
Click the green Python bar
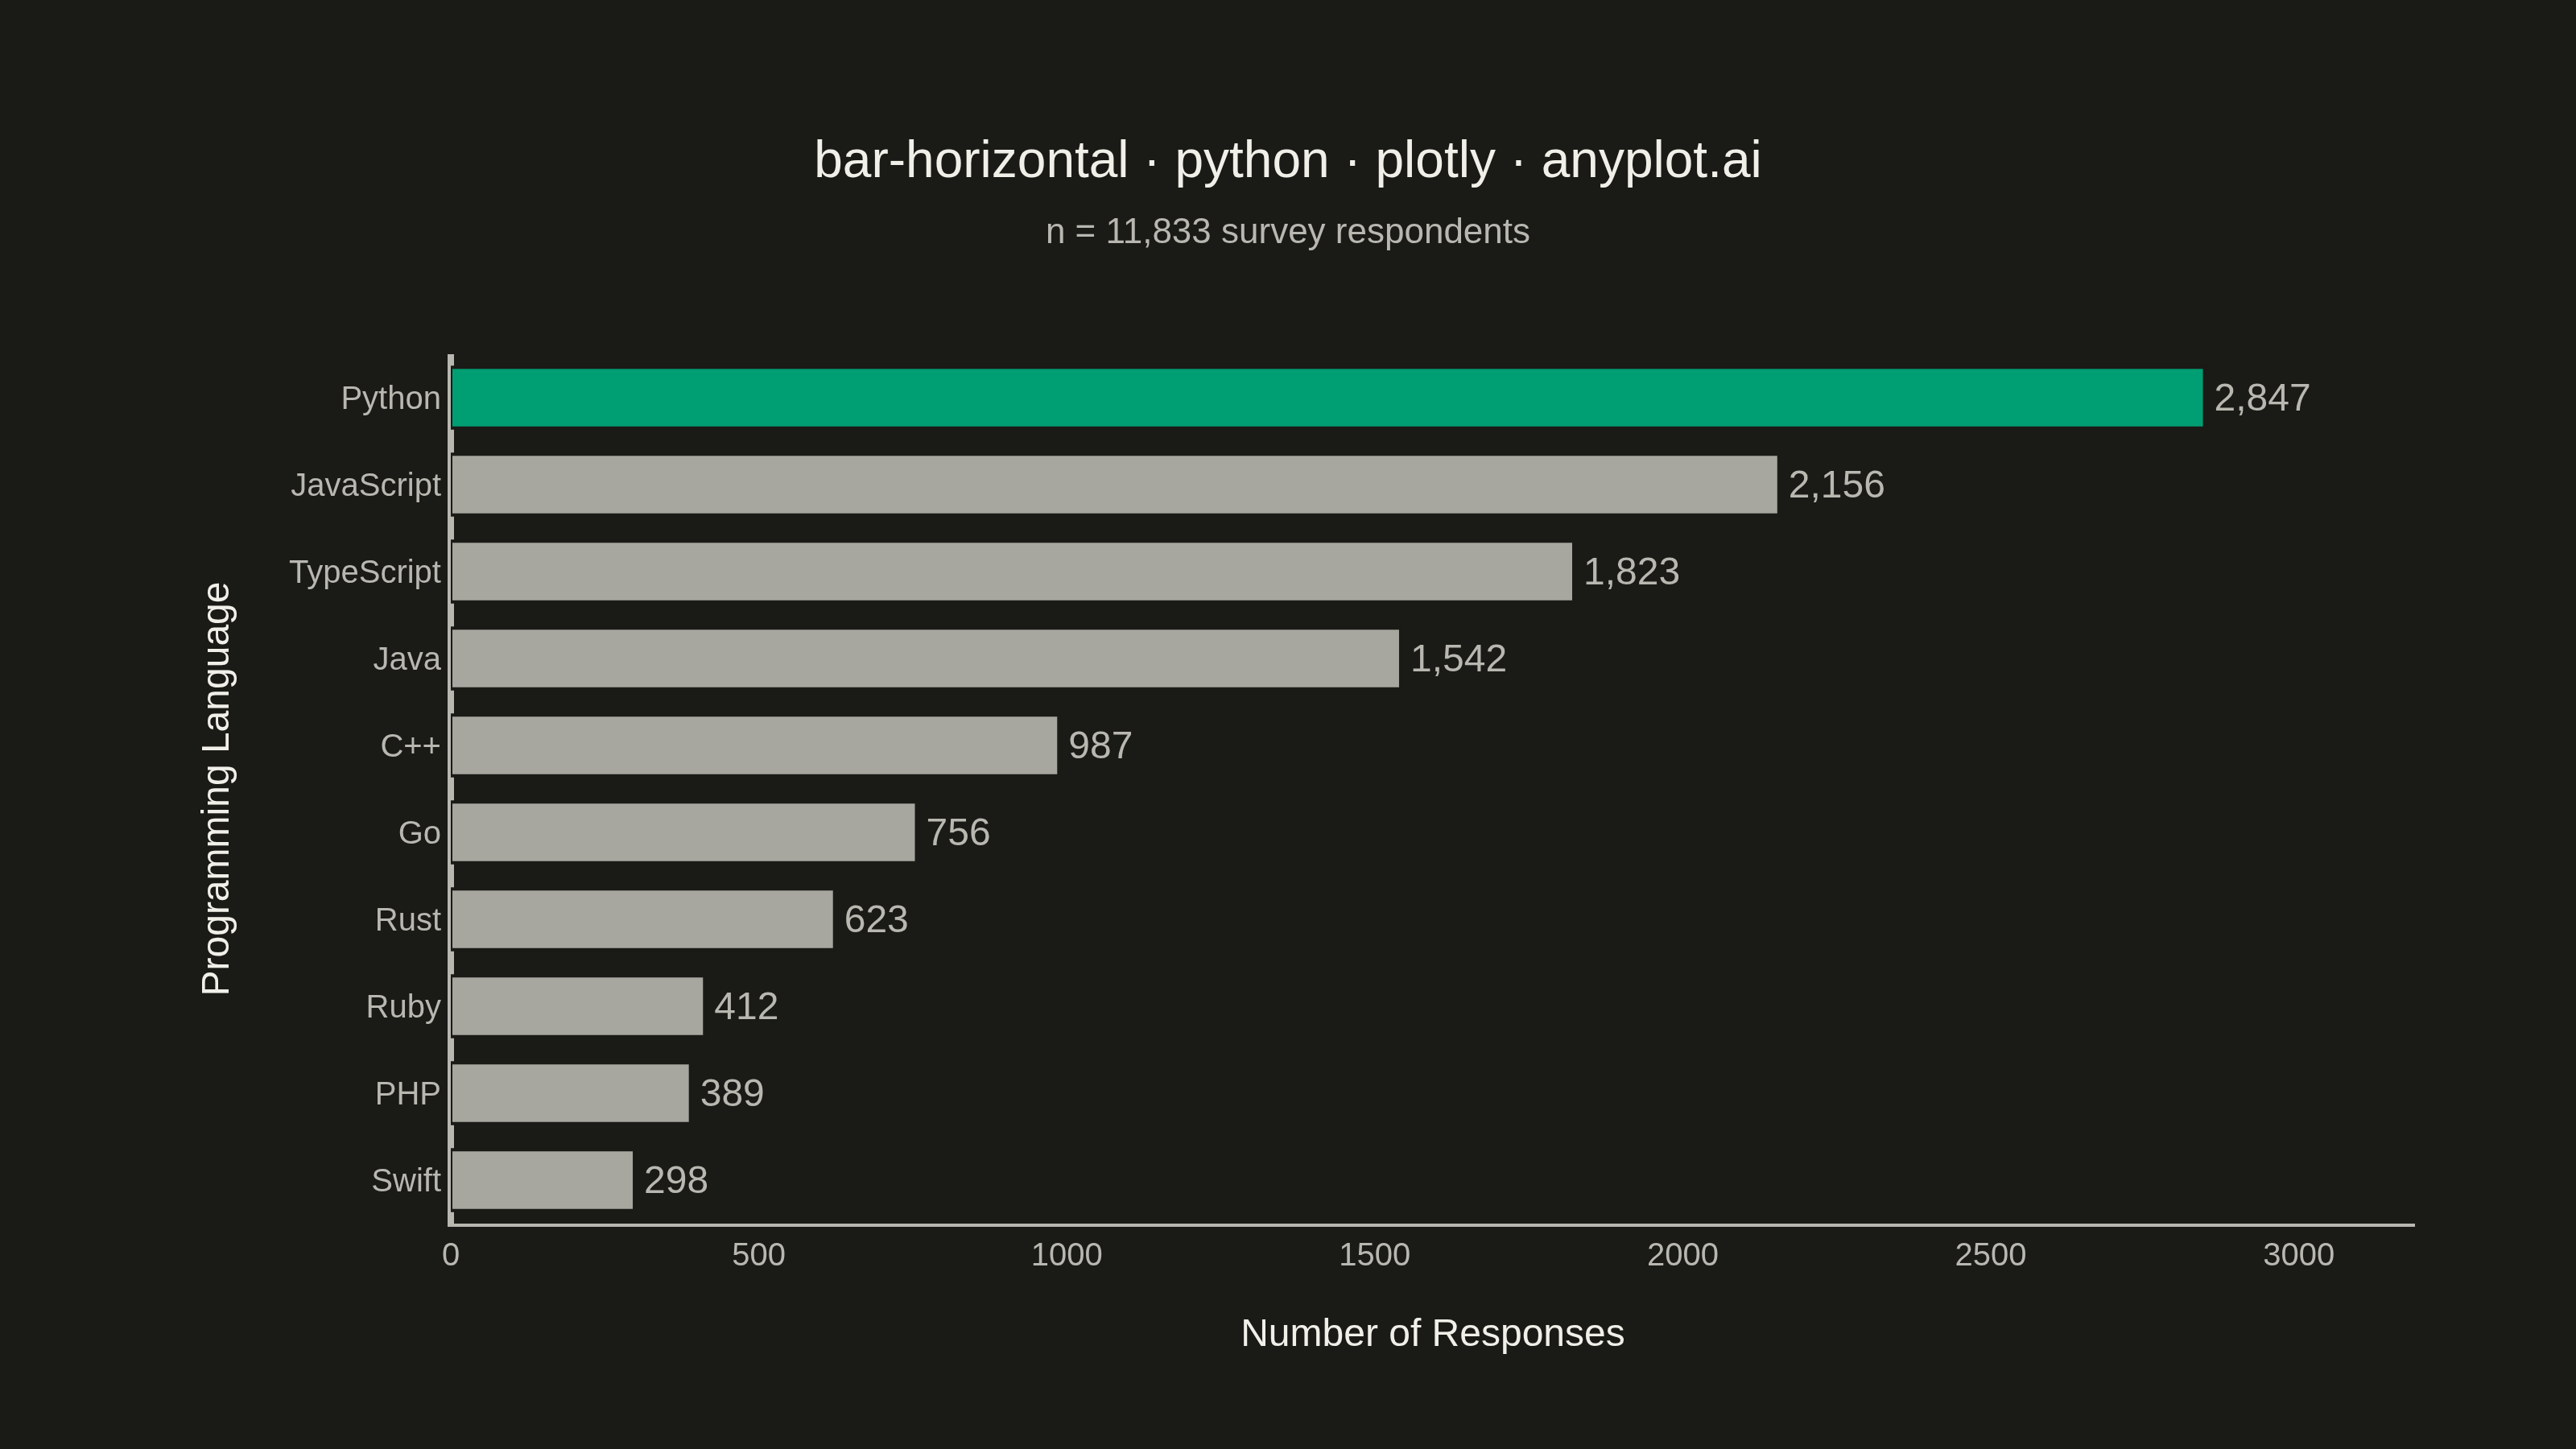(1327, 398)
